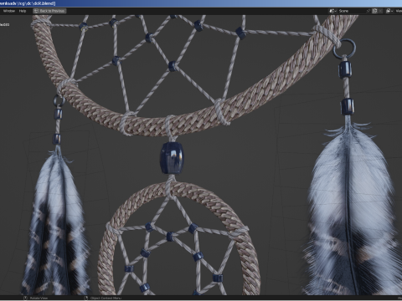Screen dimensions: 402x301
Task: Open the Help menu
Action: (x=23, y=11)
